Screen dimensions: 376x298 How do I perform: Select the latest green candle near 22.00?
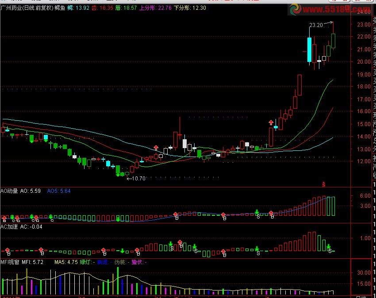(334, 41)
